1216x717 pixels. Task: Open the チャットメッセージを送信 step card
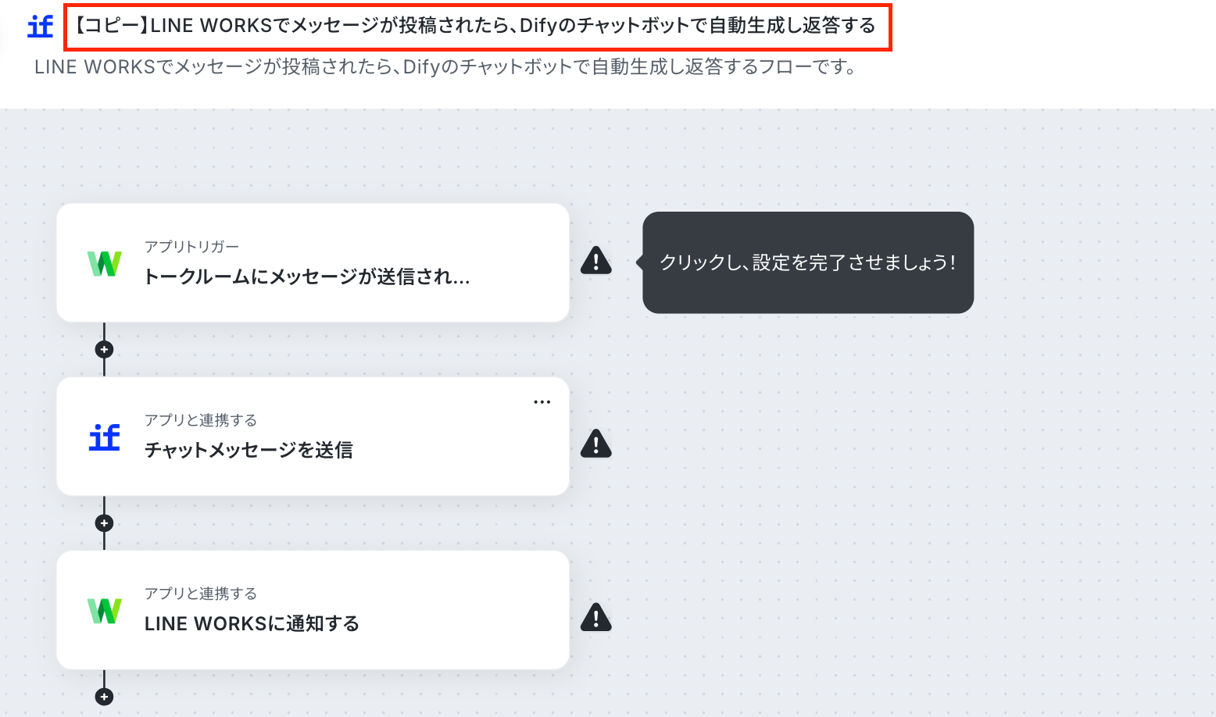click(313, 437)
